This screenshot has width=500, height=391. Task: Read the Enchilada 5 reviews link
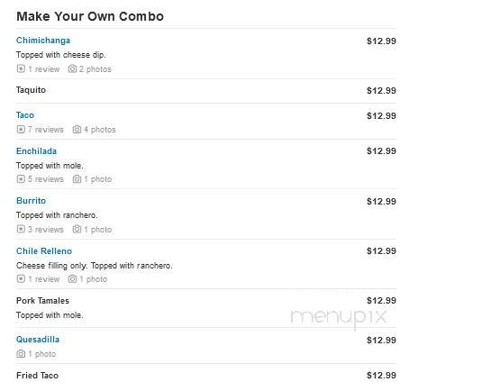[x=46, y=179]
